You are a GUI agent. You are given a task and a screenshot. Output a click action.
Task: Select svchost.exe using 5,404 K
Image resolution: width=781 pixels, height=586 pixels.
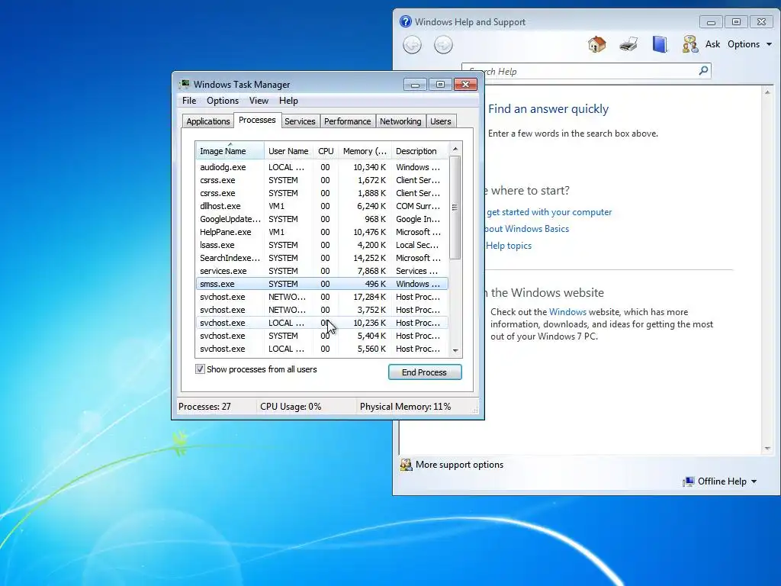click(x=322, y=336)
